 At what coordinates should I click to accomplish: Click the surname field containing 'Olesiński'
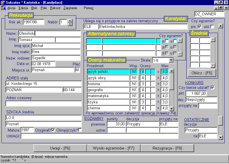coord(50,33)
